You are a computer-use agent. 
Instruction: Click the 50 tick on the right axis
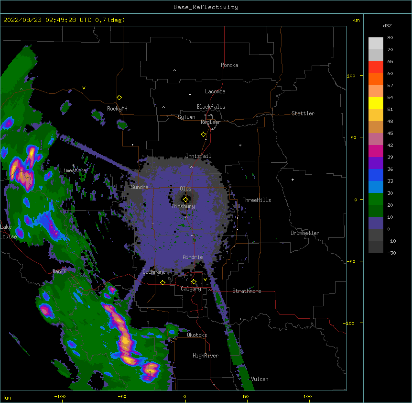pos(353,137)
